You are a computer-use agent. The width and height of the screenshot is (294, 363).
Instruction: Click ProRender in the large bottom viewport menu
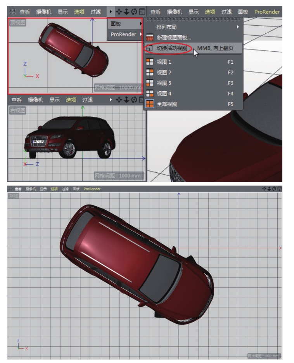pos(92,189)
